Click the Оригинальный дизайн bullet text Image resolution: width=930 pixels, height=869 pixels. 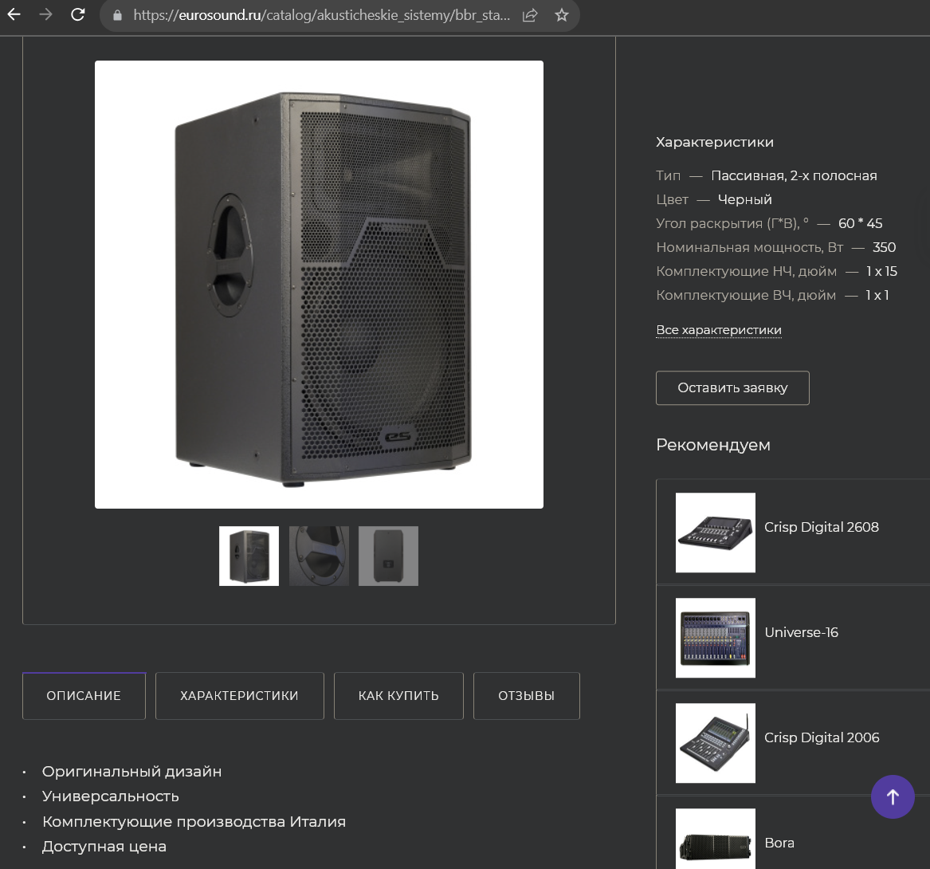[x=131, y=771]
